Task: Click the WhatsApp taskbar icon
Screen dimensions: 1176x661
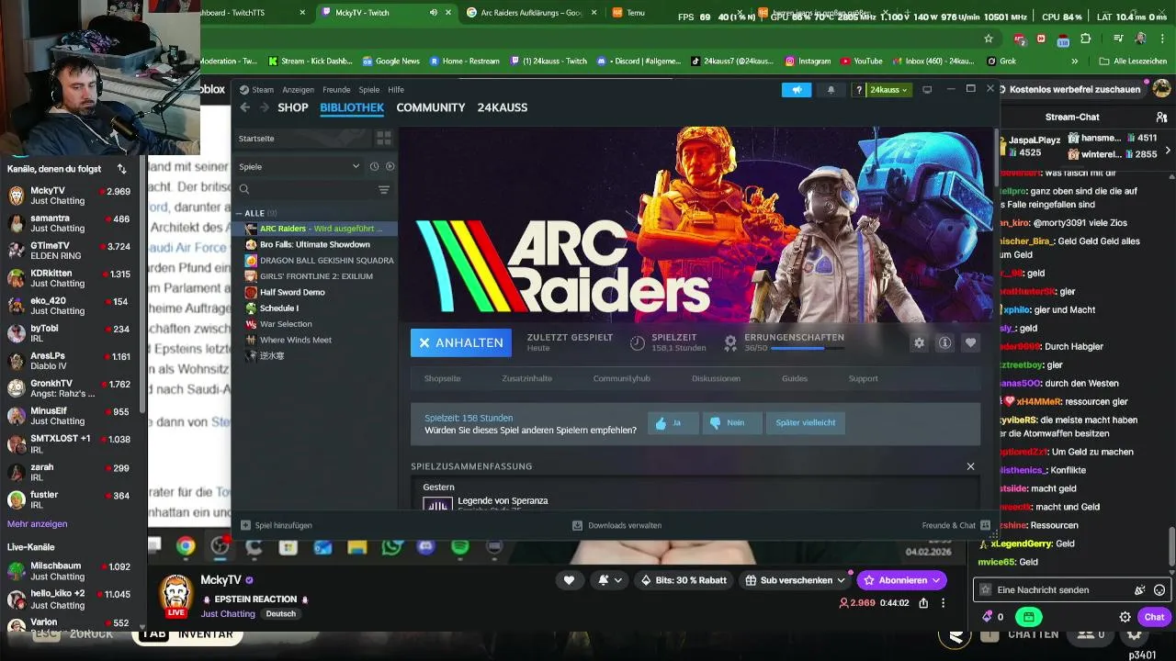Action: pos(391,546)
